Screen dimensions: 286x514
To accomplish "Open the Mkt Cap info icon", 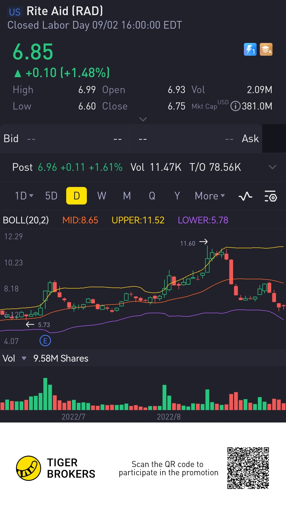I will click(235, 106).
